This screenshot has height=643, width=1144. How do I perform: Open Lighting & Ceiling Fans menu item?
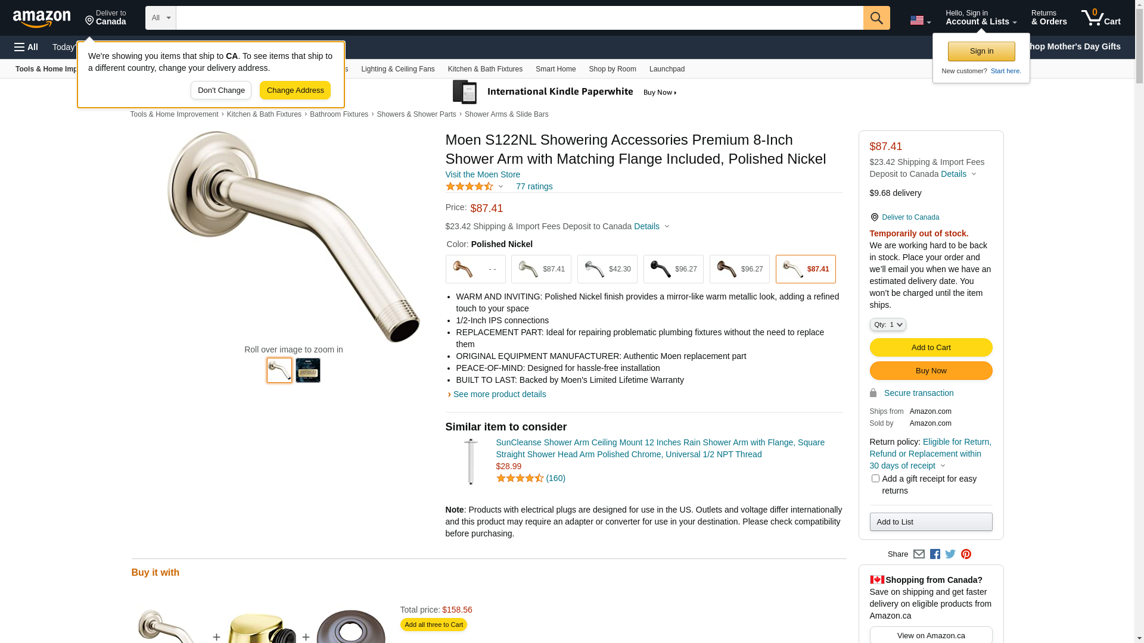pos(397,69)
